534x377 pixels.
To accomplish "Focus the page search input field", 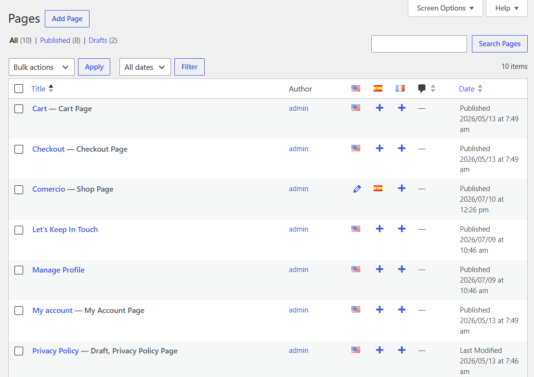I will coord(419,44).
